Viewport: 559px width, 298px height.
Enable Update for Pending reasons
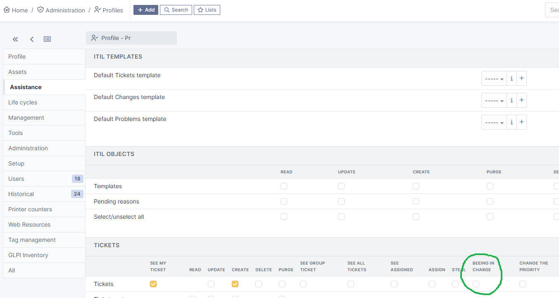[341, 201]
